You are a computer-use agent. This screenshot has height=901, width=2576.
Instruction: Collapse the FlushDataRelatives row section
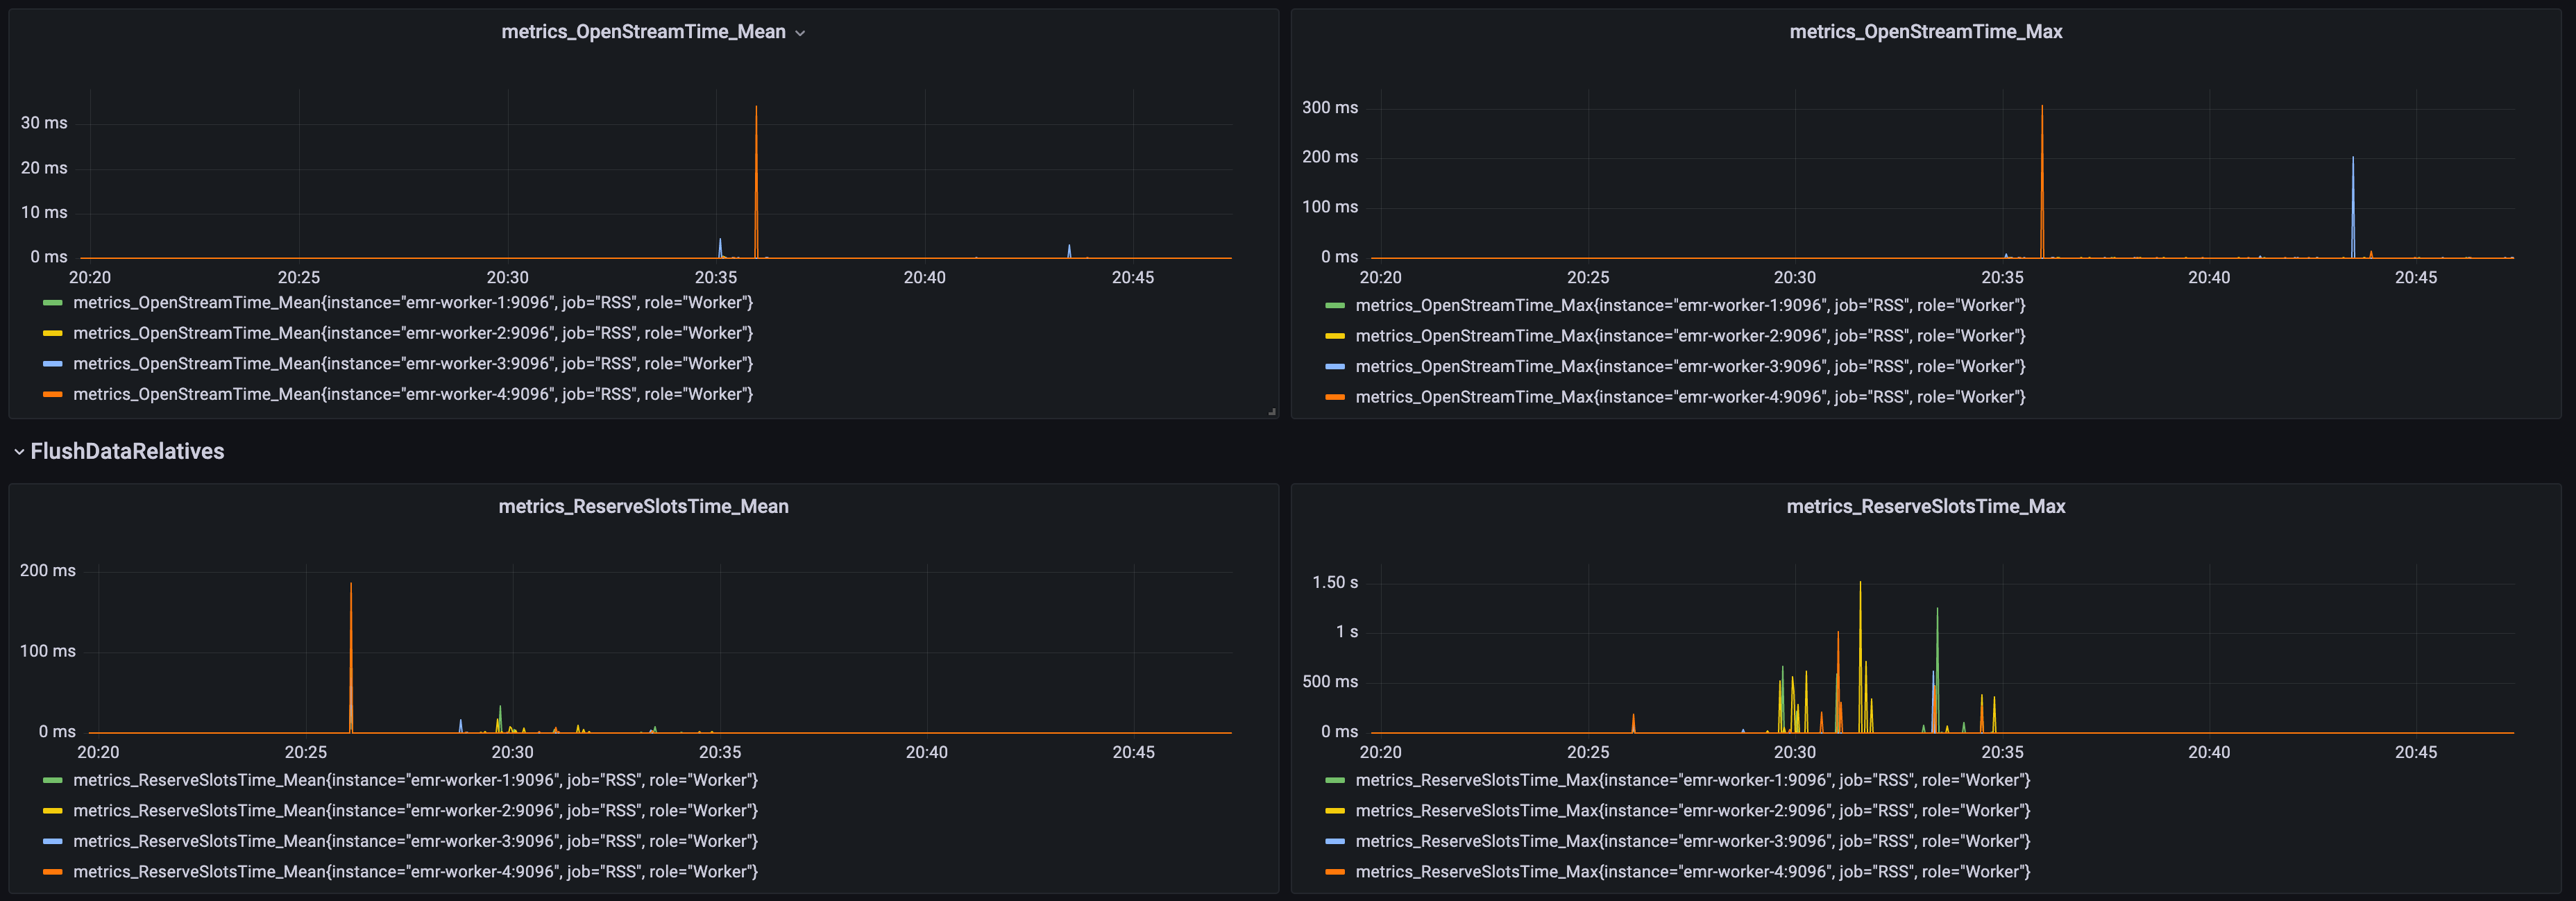pyautogui.click(x=19, y=452)
